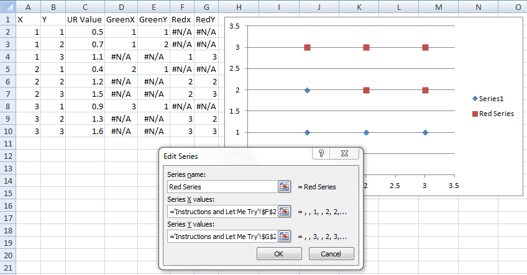Click the Series Y values range selector icon
Viewport: 527px width, 275px height.
tap(285, 237)
